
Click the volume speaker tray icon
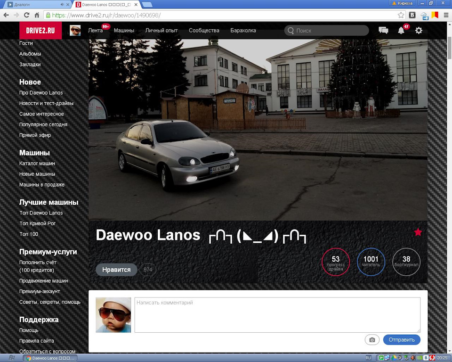click(x=413, y=358)
